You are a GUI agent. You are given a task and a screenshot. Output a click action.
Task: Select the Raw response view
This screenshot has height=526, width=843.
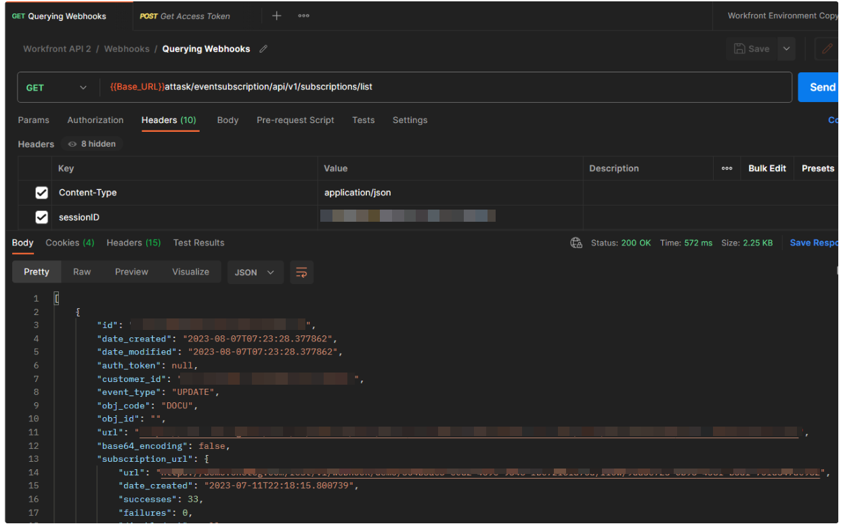tap(82, 272)
